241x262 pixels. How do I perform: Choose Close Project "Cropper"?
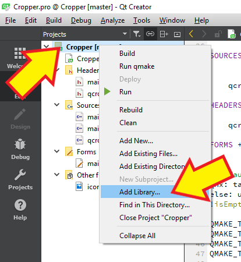pos(155,218)
